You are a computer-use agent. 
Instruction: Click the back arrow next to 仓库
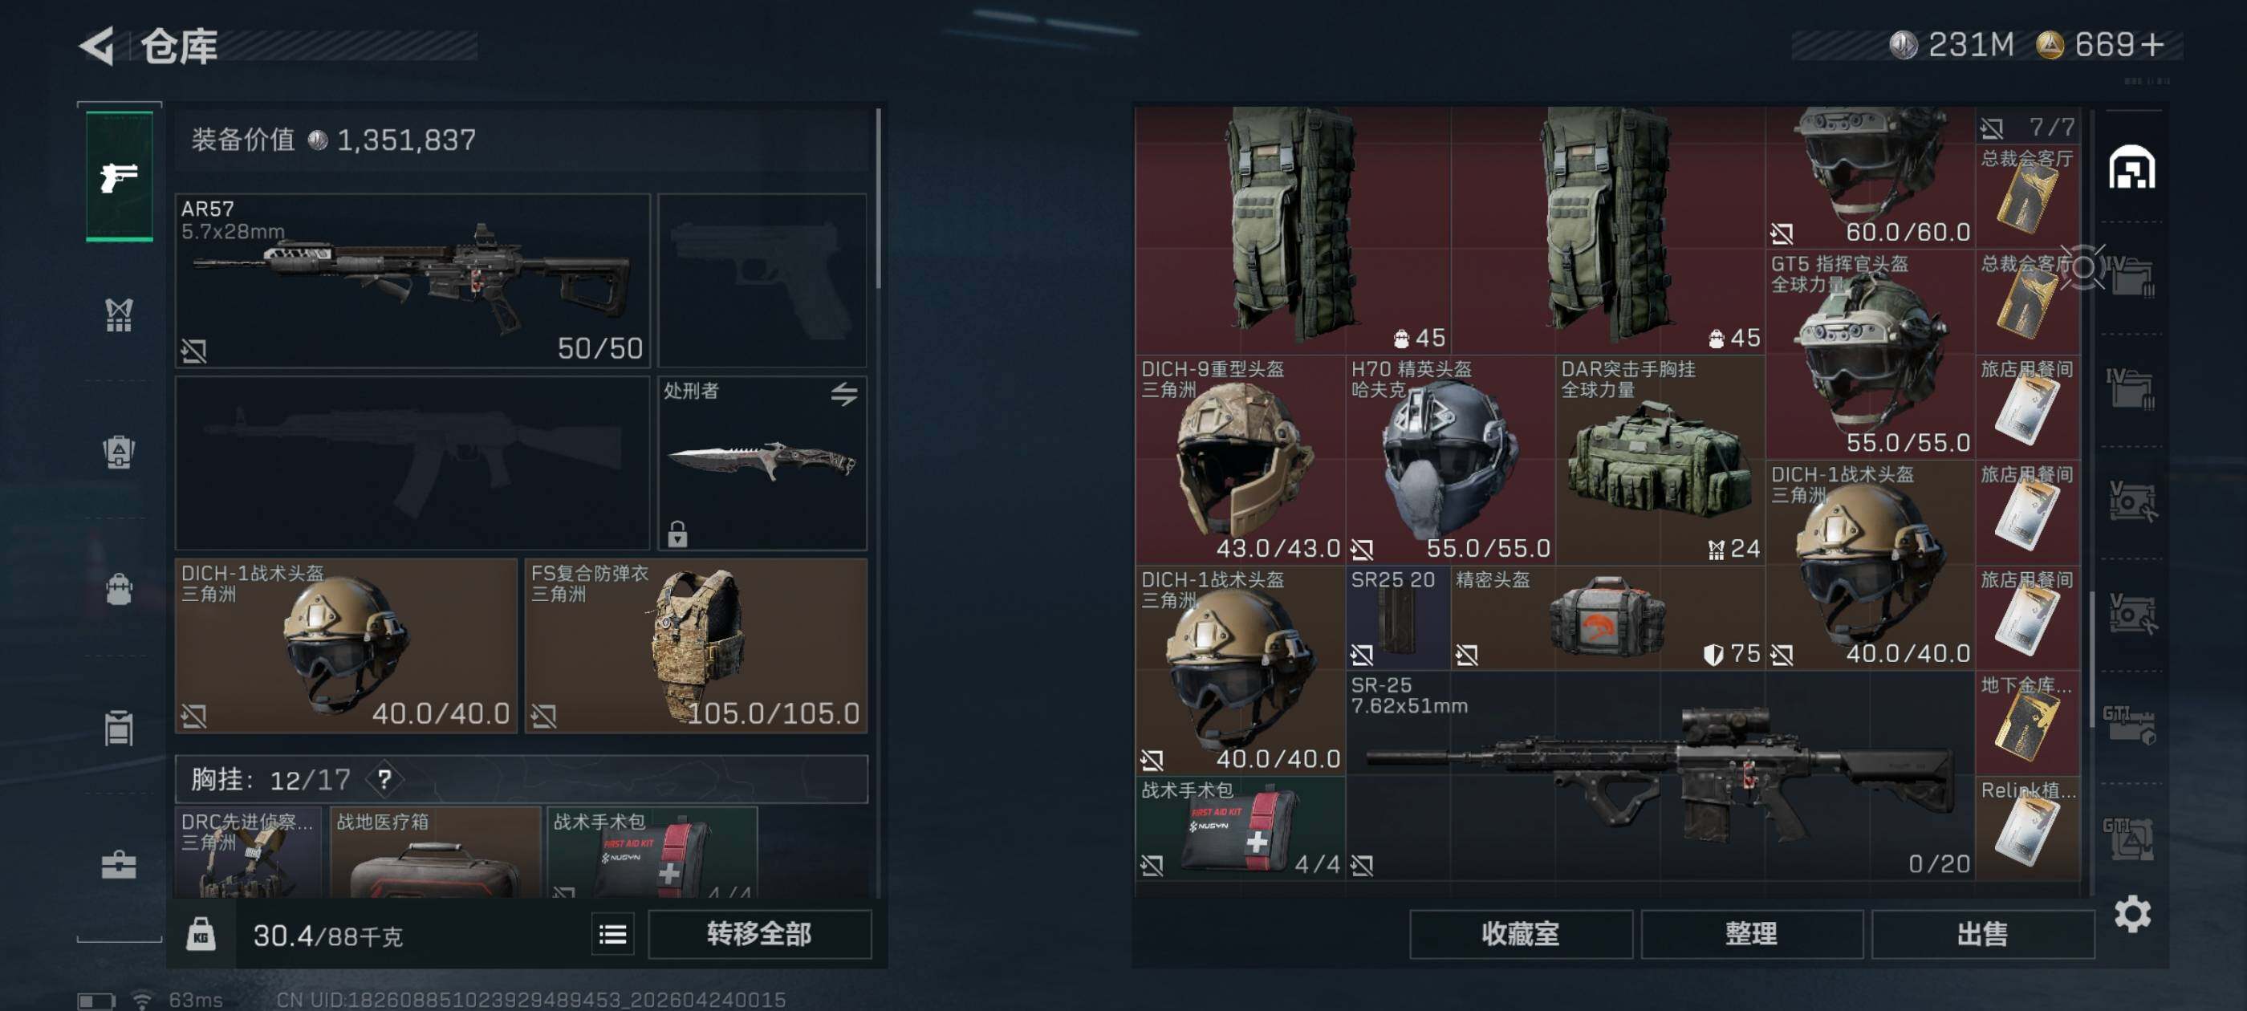tap(98, 46)
